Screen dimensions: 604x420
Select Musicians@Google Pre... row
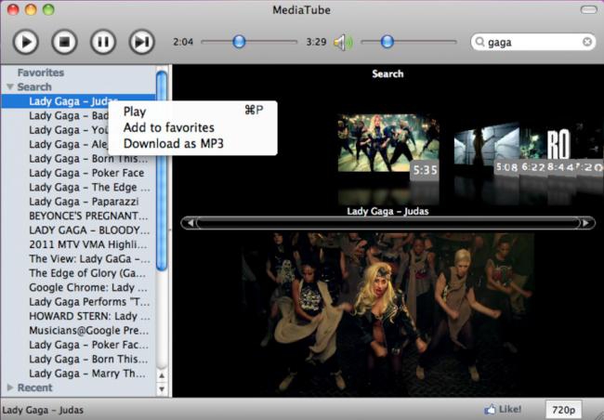78,330
